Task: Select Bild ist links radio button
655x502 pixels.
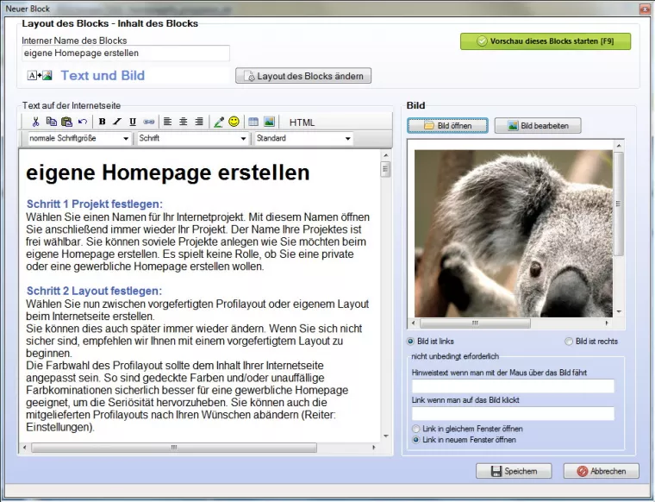Action: [410, 342]
